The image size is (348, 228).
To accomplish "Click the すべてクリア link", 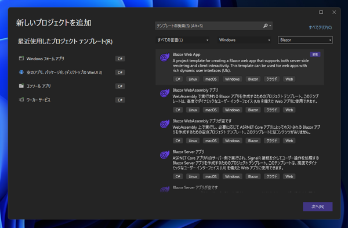I will 320,27.
